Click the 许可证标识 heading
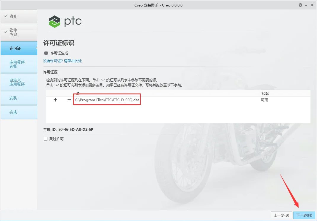The image size is (317, 221). [59, 43]
